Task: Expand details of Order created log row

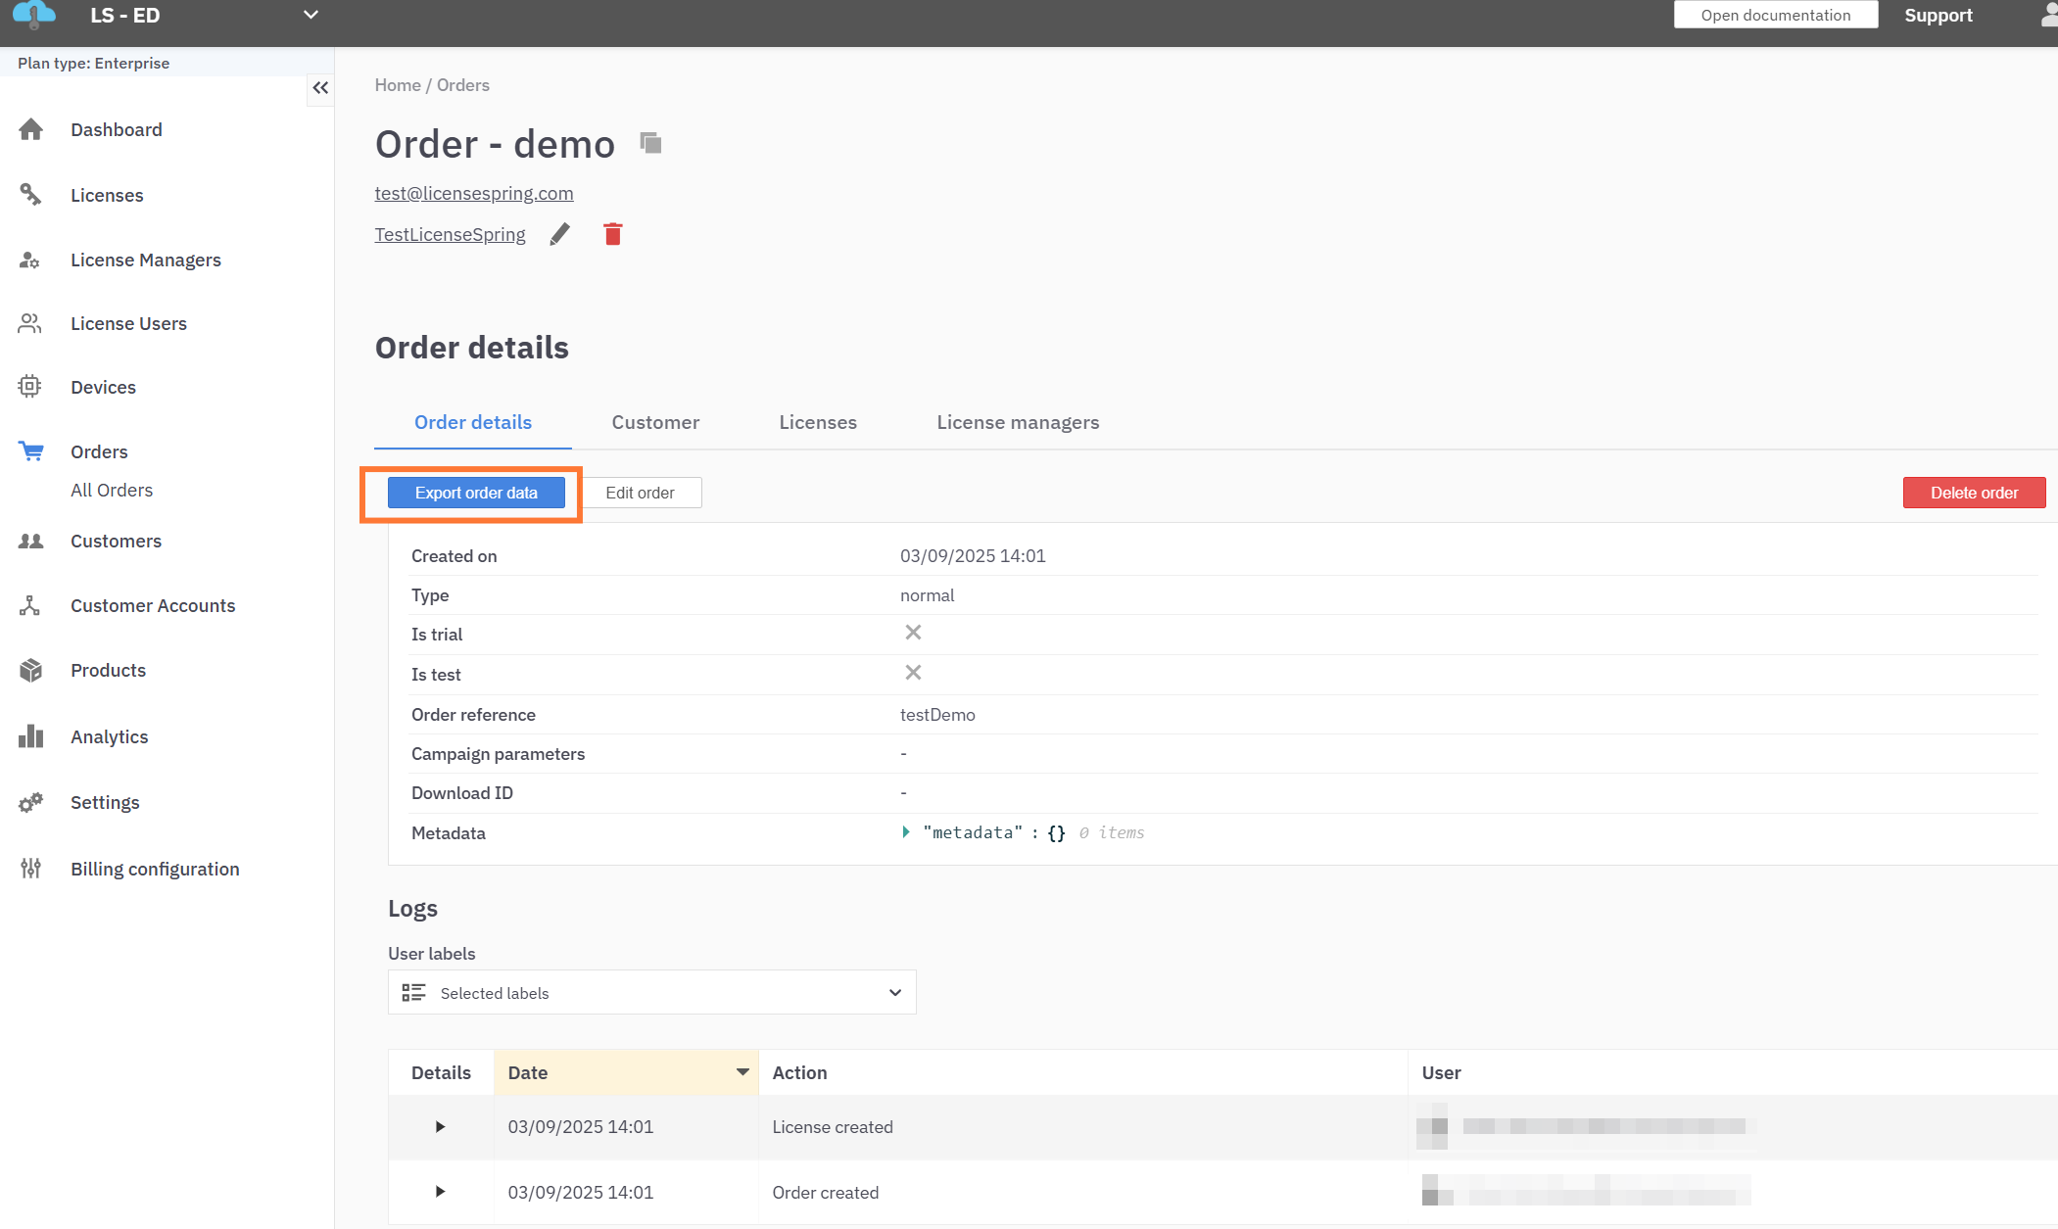Action: pyautogui.click(x=440, y=1192)
